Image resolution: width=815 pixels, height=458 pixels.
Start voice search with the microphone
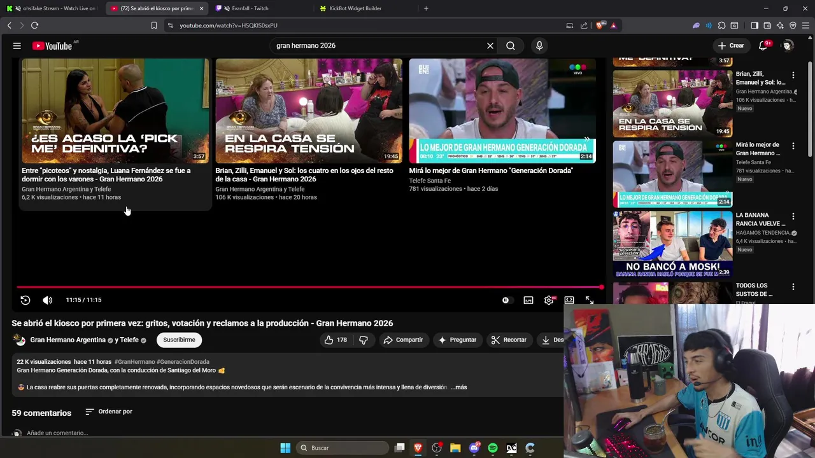539,46
